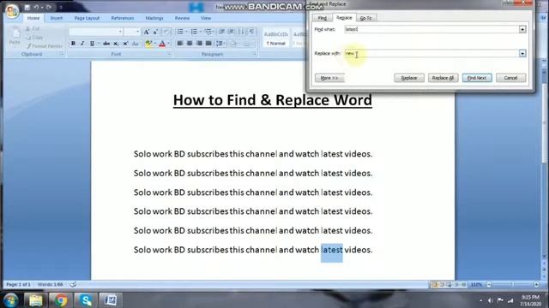Screen dimensions: 549x308
Task: Click the Shrink Font icon
Action: point(155,32)
